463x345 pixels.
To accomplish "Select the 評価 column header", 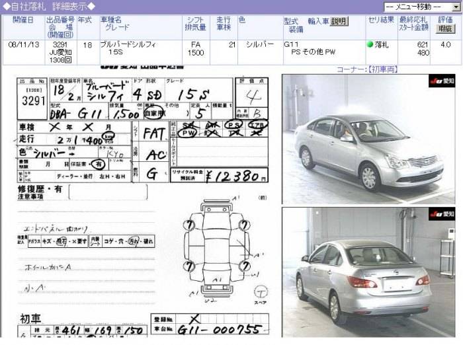I will tap(445, 20).
